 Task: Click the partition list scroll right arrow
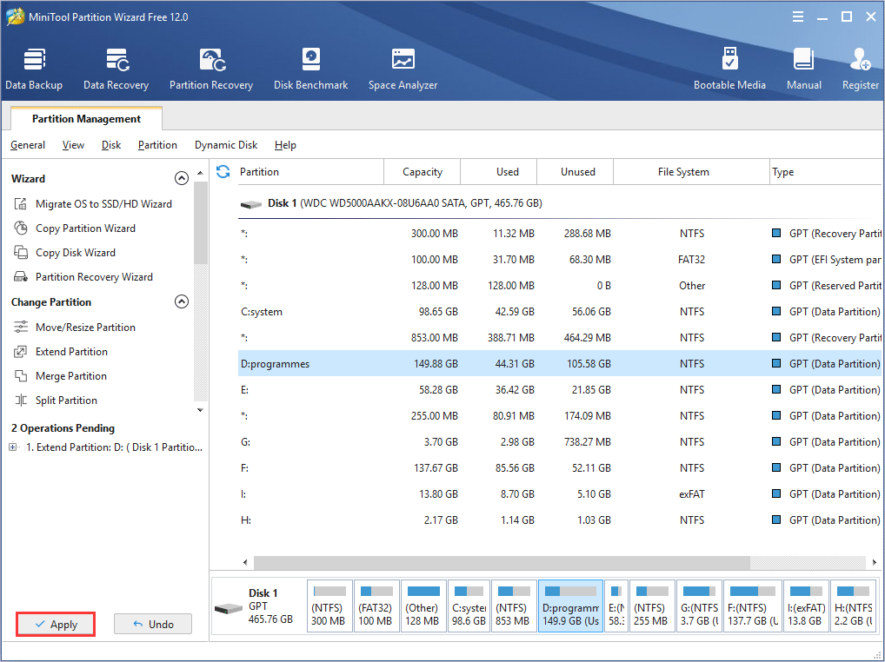point(874,562)
